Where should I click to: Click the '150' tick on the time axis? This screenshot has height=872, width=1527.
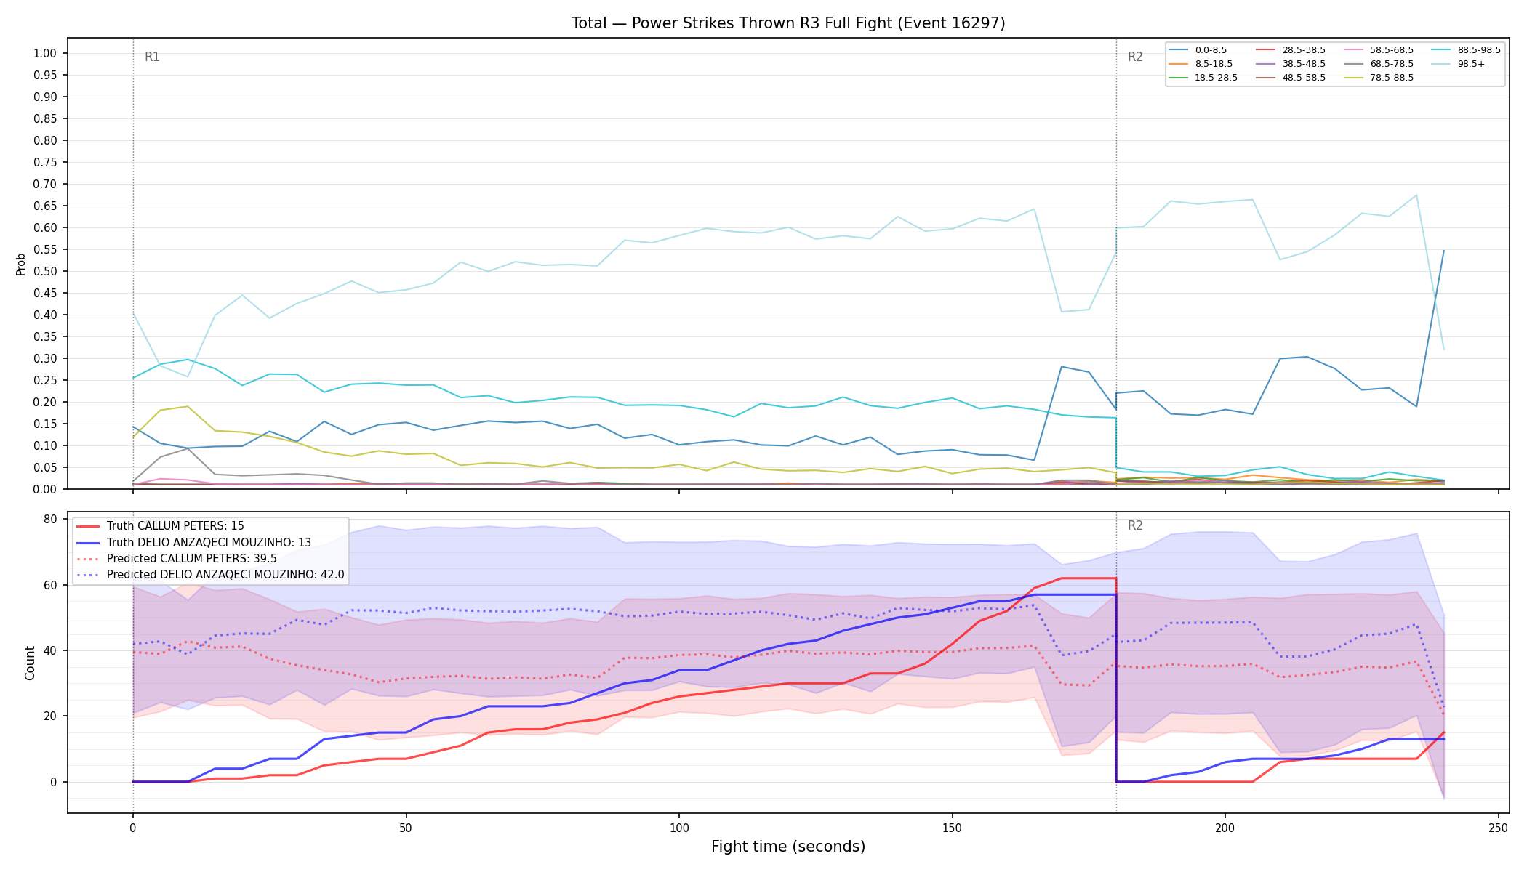952,828
